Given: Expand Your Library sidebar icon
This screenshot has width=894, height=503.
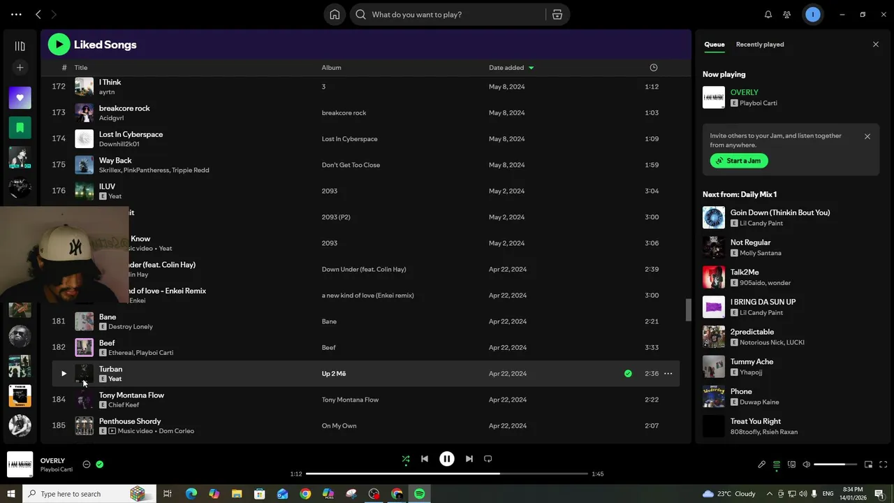Looking at the screenshot, I should coord(20,46).
